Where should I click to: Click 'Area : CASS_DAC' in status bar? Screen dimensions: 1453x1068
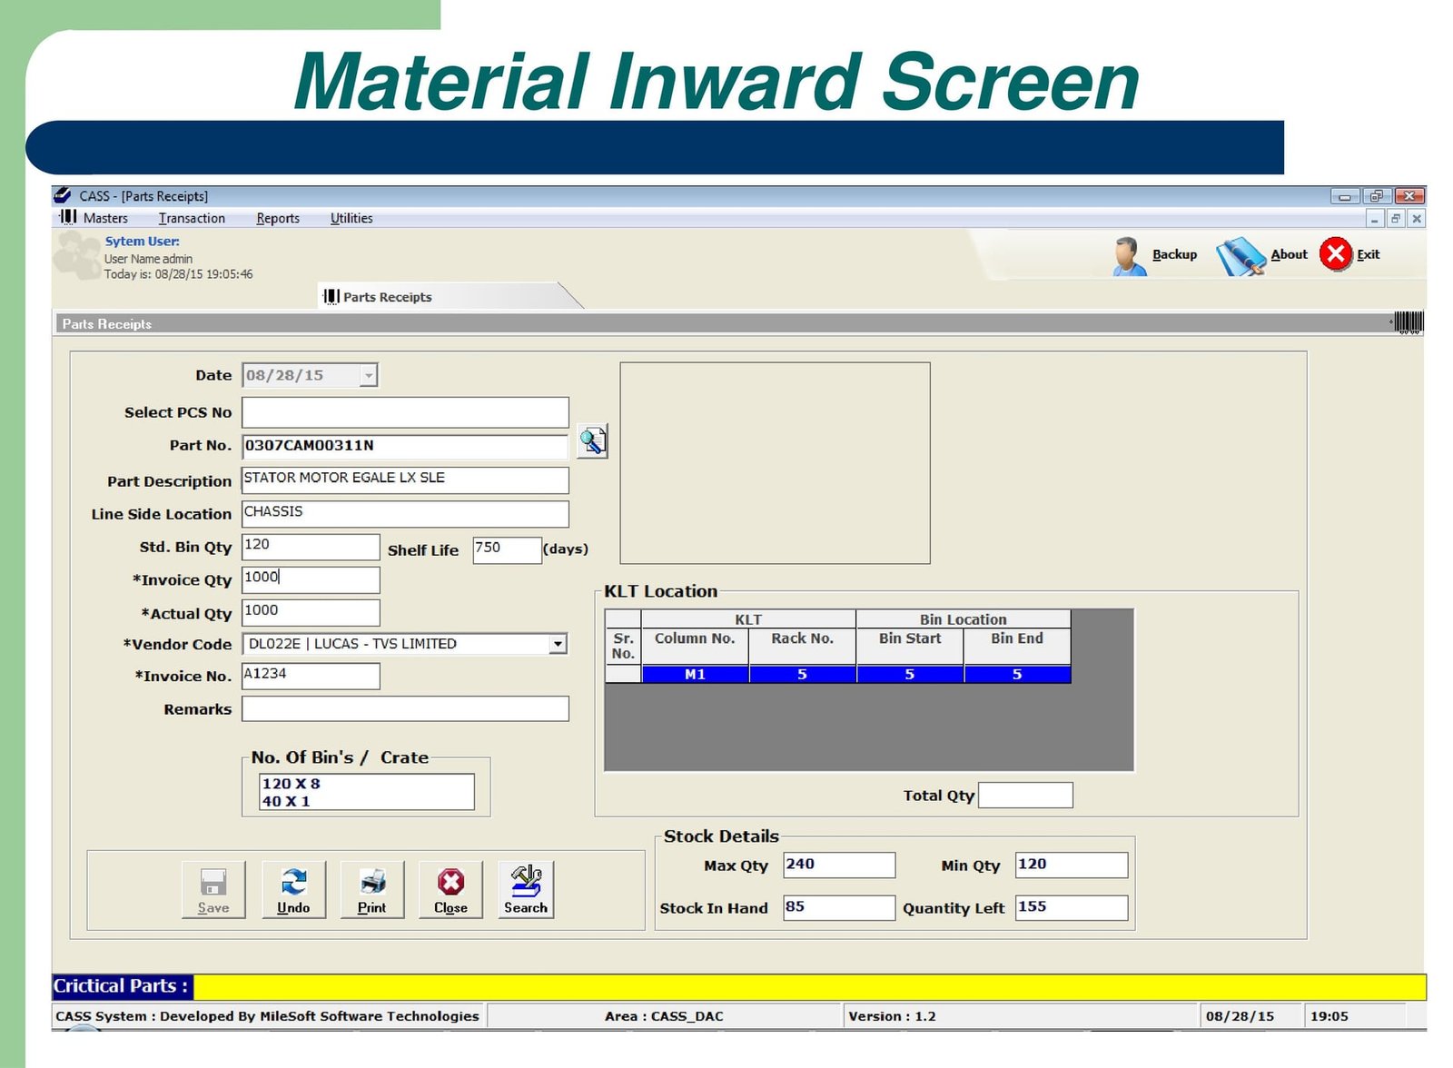pos(664,1016)
